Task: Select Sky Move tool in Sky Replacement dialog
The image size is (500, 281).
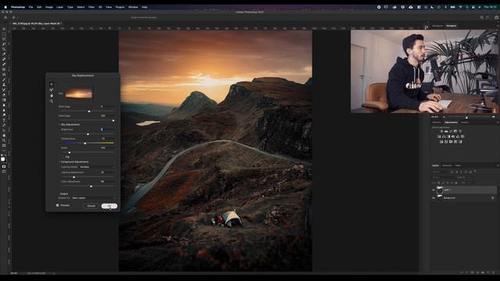Action: tap(52, 84)
